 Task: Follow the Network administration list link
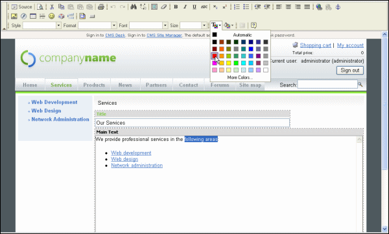click(x=137, y=165)
